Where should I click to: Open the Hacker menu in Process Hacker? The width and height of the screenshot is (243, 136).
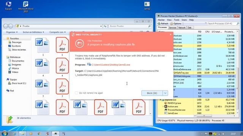(x=161, y=20)
